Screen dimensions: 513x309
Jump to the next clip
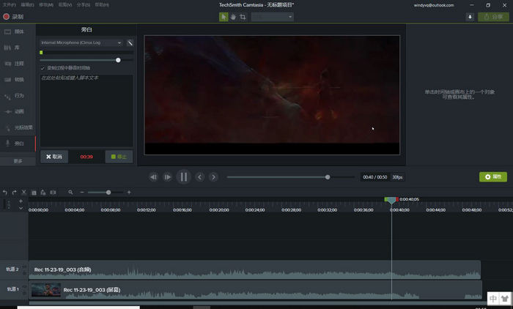214,177
